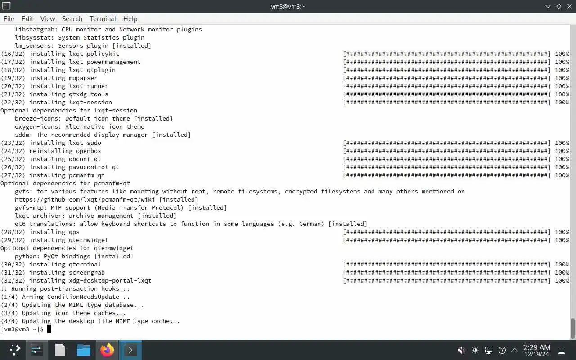This screenshot has height=360, width=576.
Task: Open the text editor from the taskbar
Action: [60, 350]
